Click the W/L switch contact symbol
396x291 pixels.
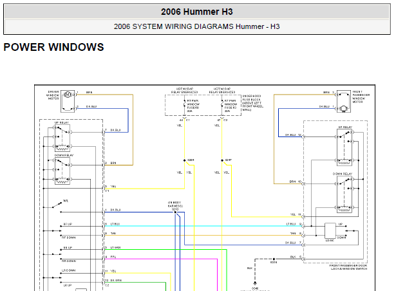[57, 205]
